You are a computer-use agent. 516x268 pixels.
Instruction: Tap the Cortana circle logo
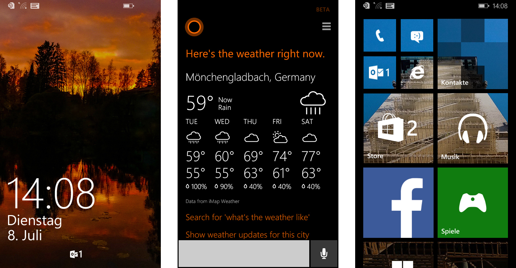(x=194, y=27)
